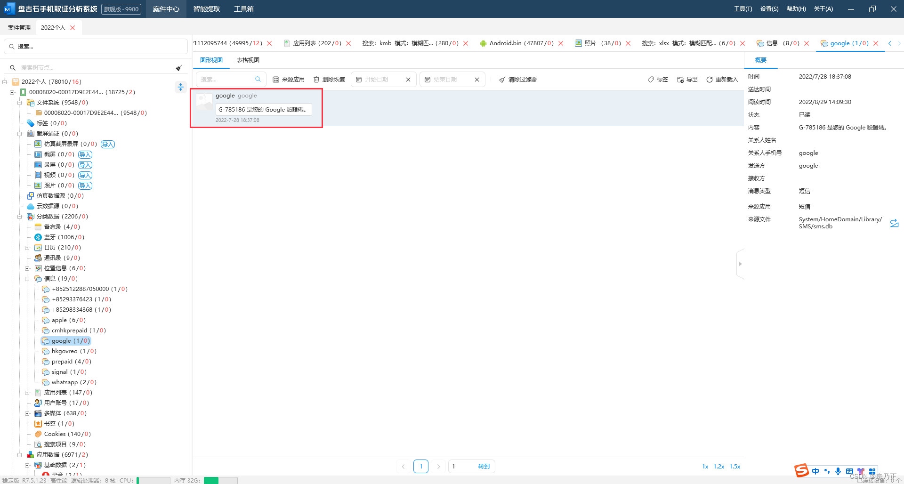Viewport: 904px width, 484px height.
Task: Click the 转到 go-to page button
Action: point(484,467)
